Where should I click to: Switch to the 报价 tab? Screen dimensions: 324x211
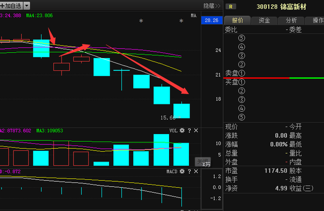(x=238, y=20)
